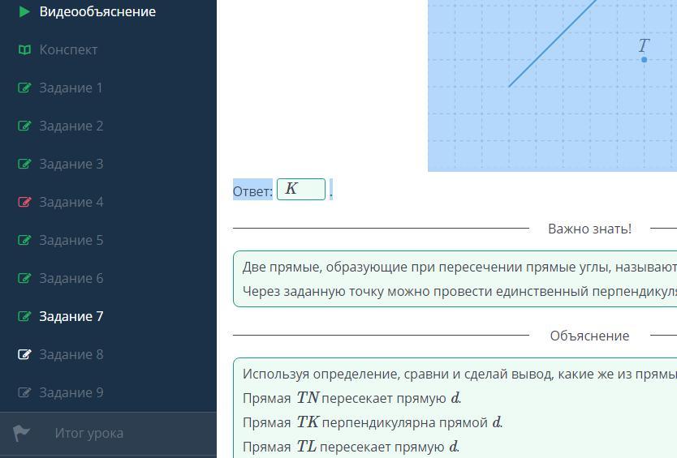Click point T on the grid diagram
The height and width of the screenshot is (458, 677).
(644, 59)
